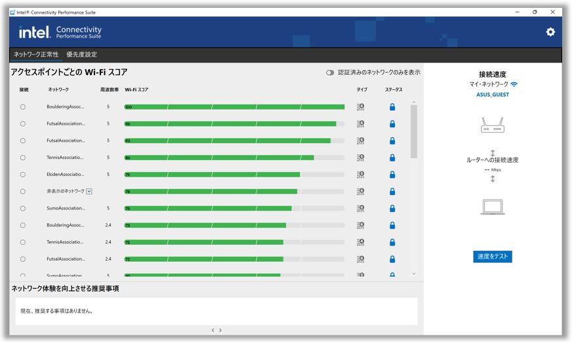Expand the 非表示のネットワーク dropdown arrow

click(x=89, y=191)
